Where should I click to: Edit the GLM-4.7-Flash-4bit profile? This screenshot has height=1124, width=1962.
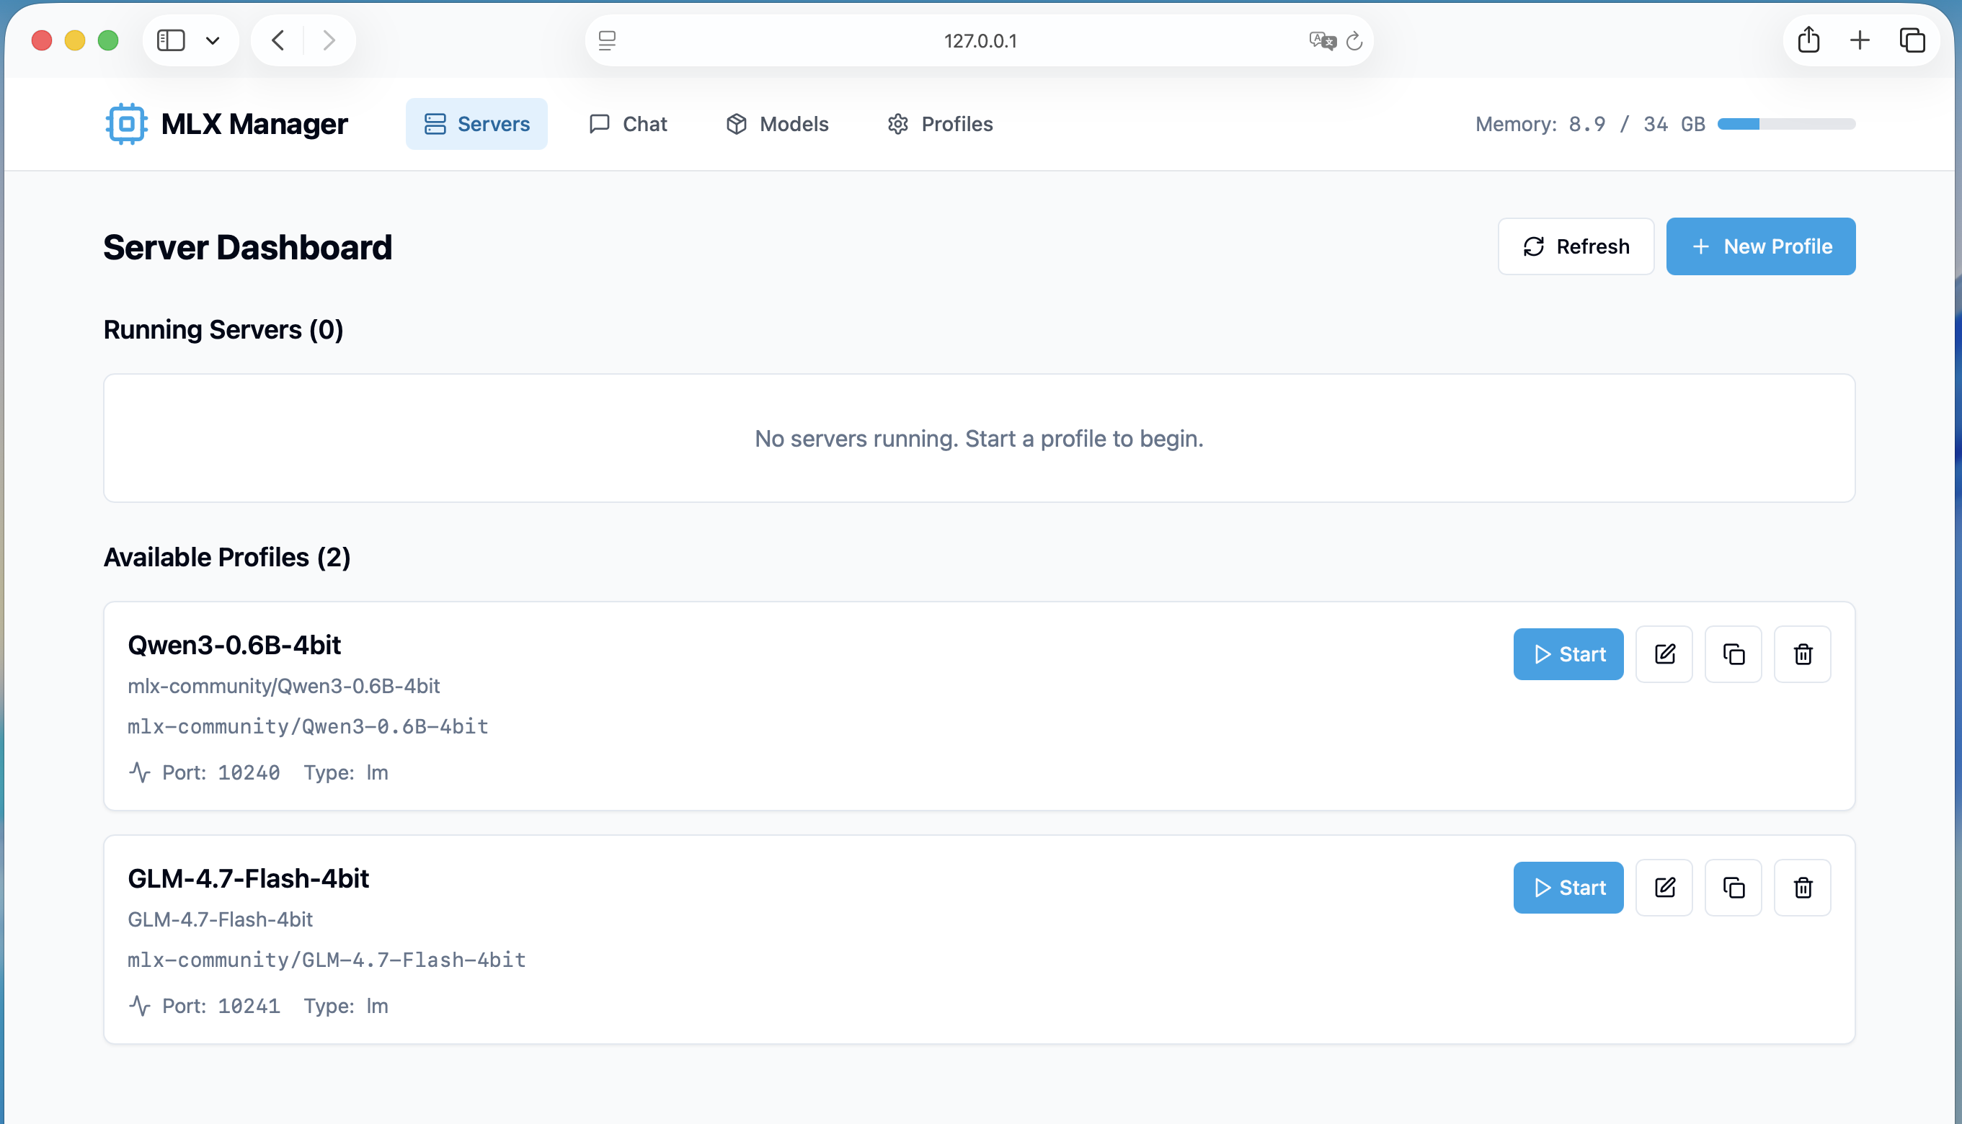point(1664,887)
